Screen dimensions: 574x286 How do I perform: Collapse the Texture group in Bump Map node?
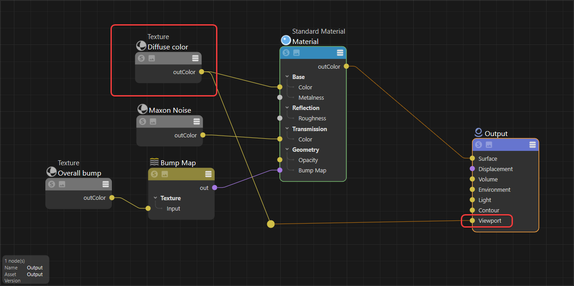(x=155, y=198)
